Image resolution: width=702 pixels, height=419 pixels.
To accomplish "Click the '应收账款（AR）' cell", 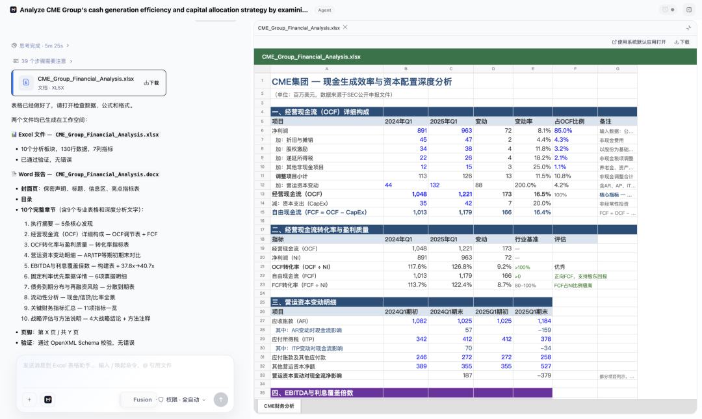I will coord(326,321).
